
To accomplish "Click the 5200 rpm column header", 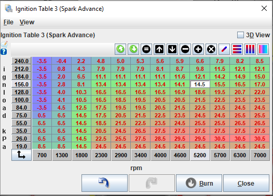I will tap(200, 155).
